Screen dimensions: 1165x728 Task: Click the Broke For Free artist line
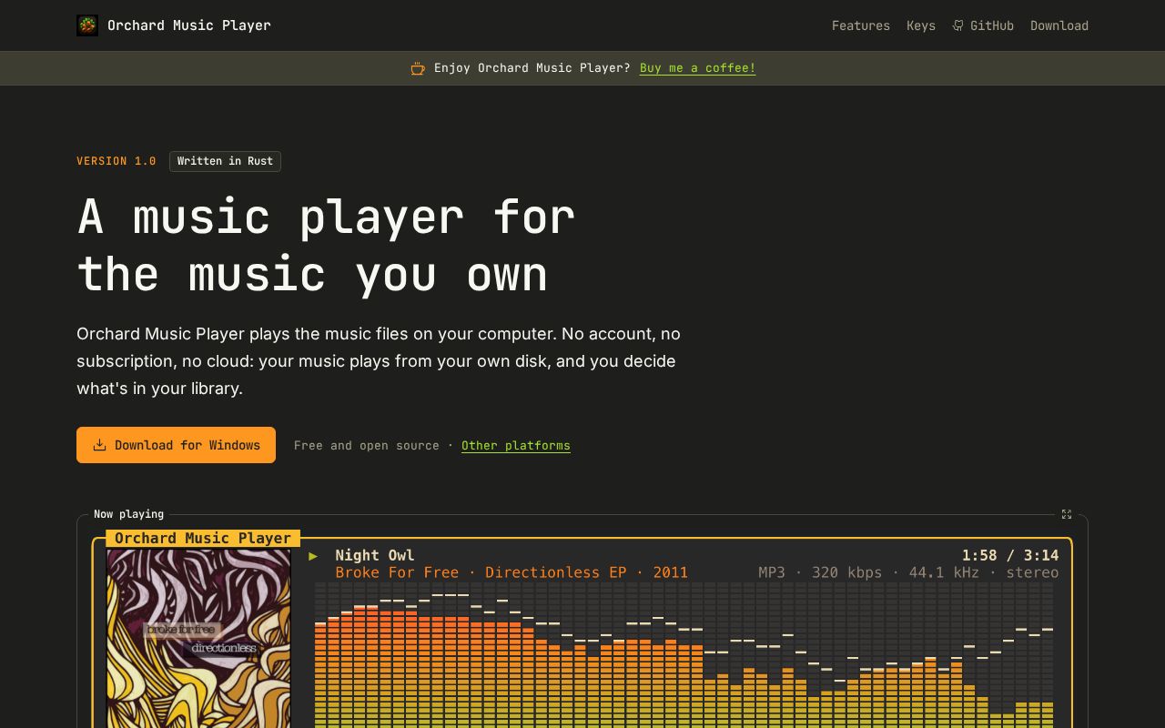coord(512,572)
